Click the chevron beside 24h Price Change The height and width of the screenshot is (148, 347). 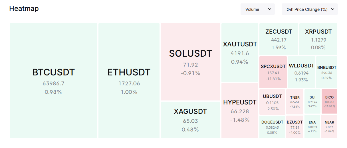pyautogui.click(x=332, y=9)
